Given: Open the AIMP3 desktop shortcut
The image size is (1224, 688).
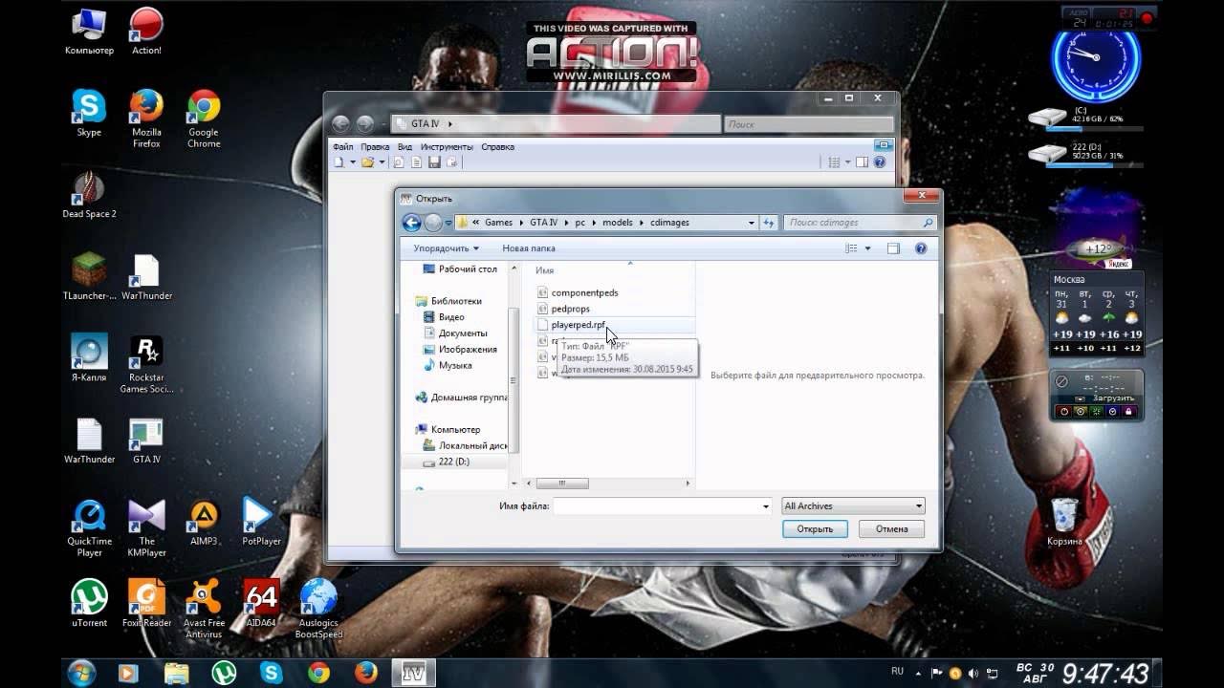Looking at the screenshot, I should click(204, 522).
